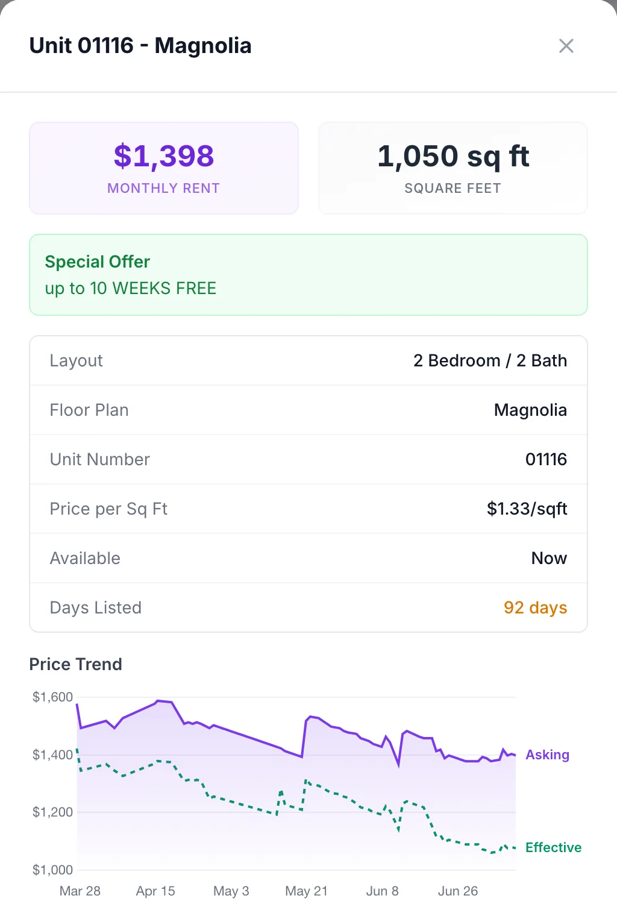Close the Unit 01116 Magnolia dialog
The width and height of the screenshot is (617, 922).
pos(566,46)
